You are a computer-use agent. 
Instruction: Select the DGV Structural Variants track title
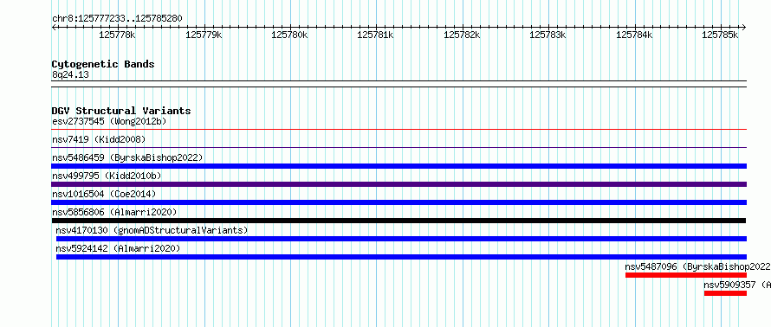tap(121, 111)
